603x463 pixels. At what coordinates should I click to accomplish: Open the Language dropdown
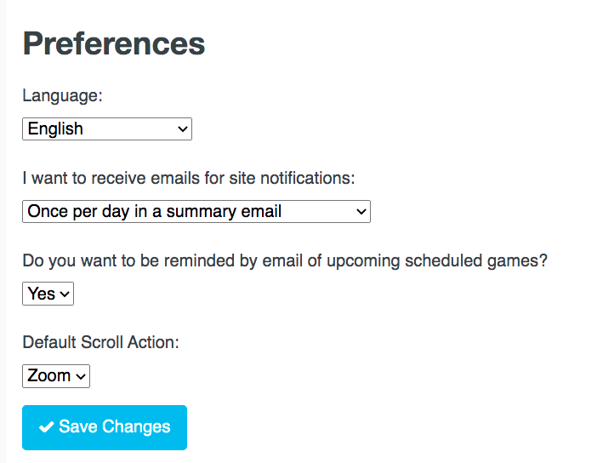(x=107, y=129)
